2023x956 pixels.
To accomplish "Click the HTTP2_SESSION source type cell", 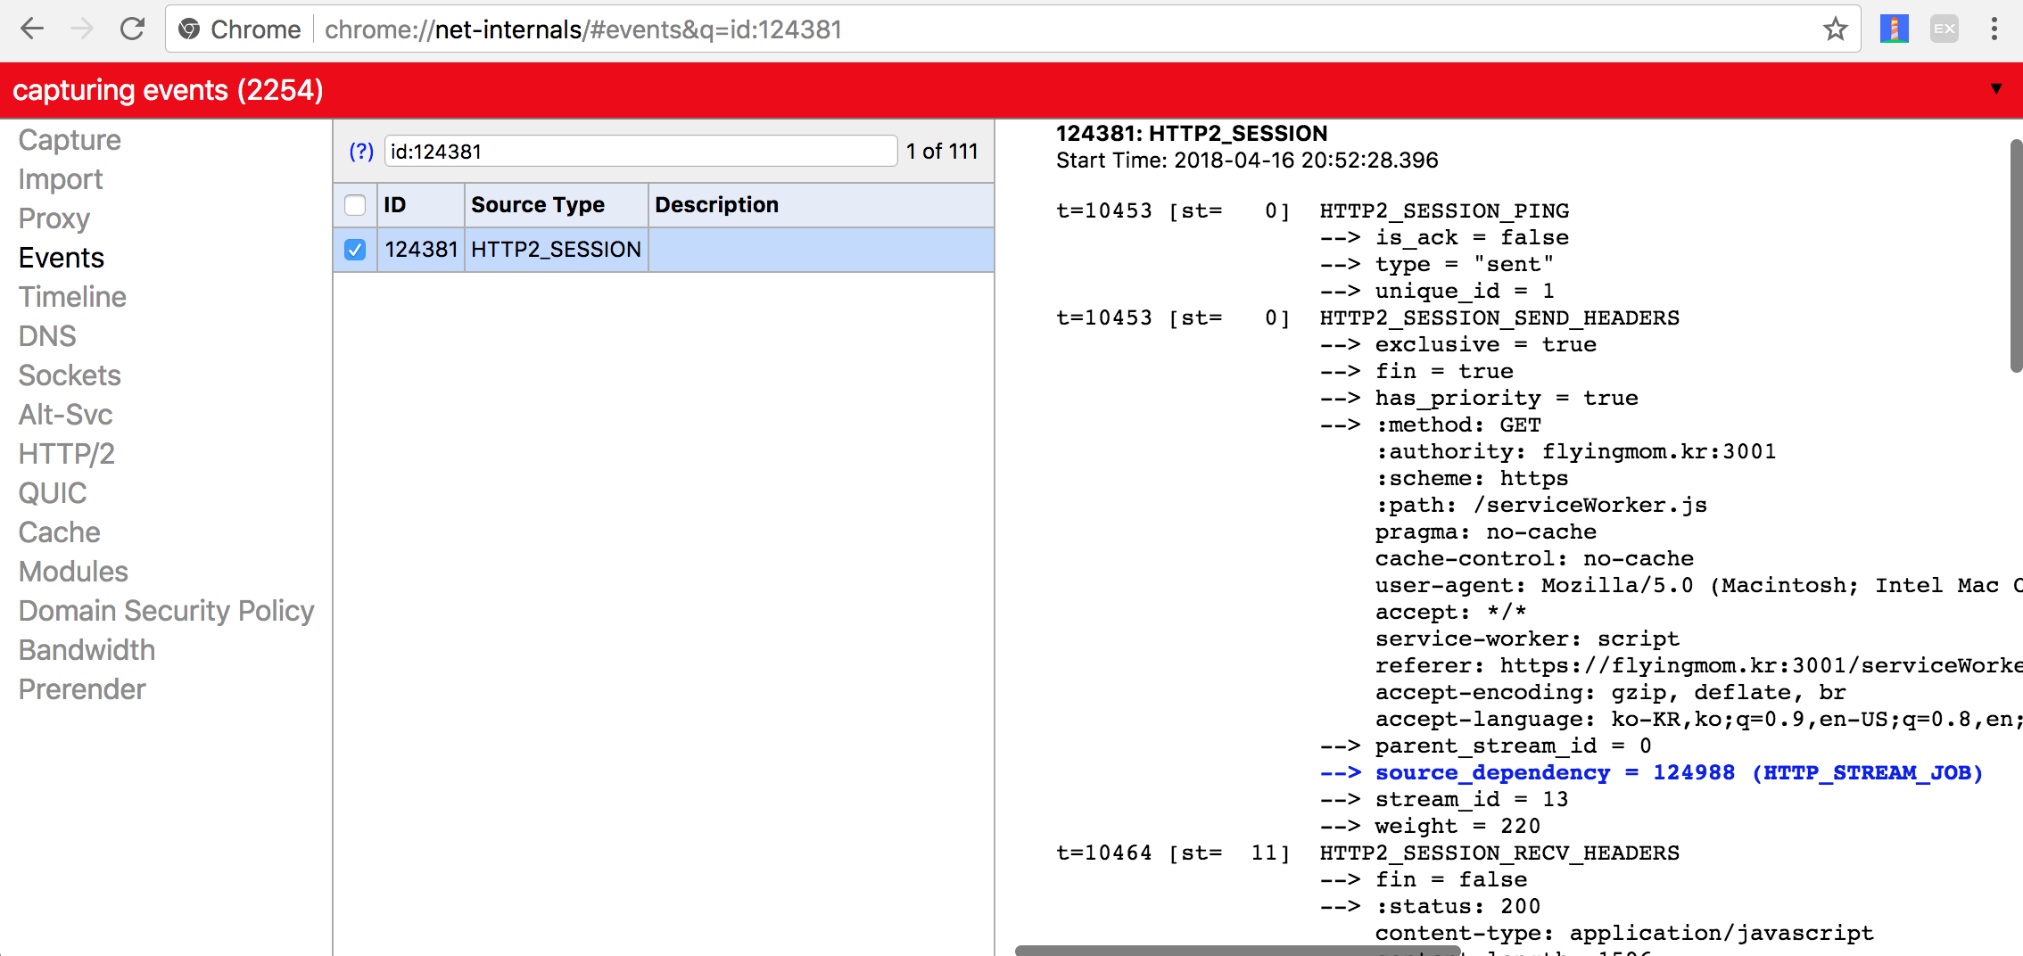I will click(556, 250).
